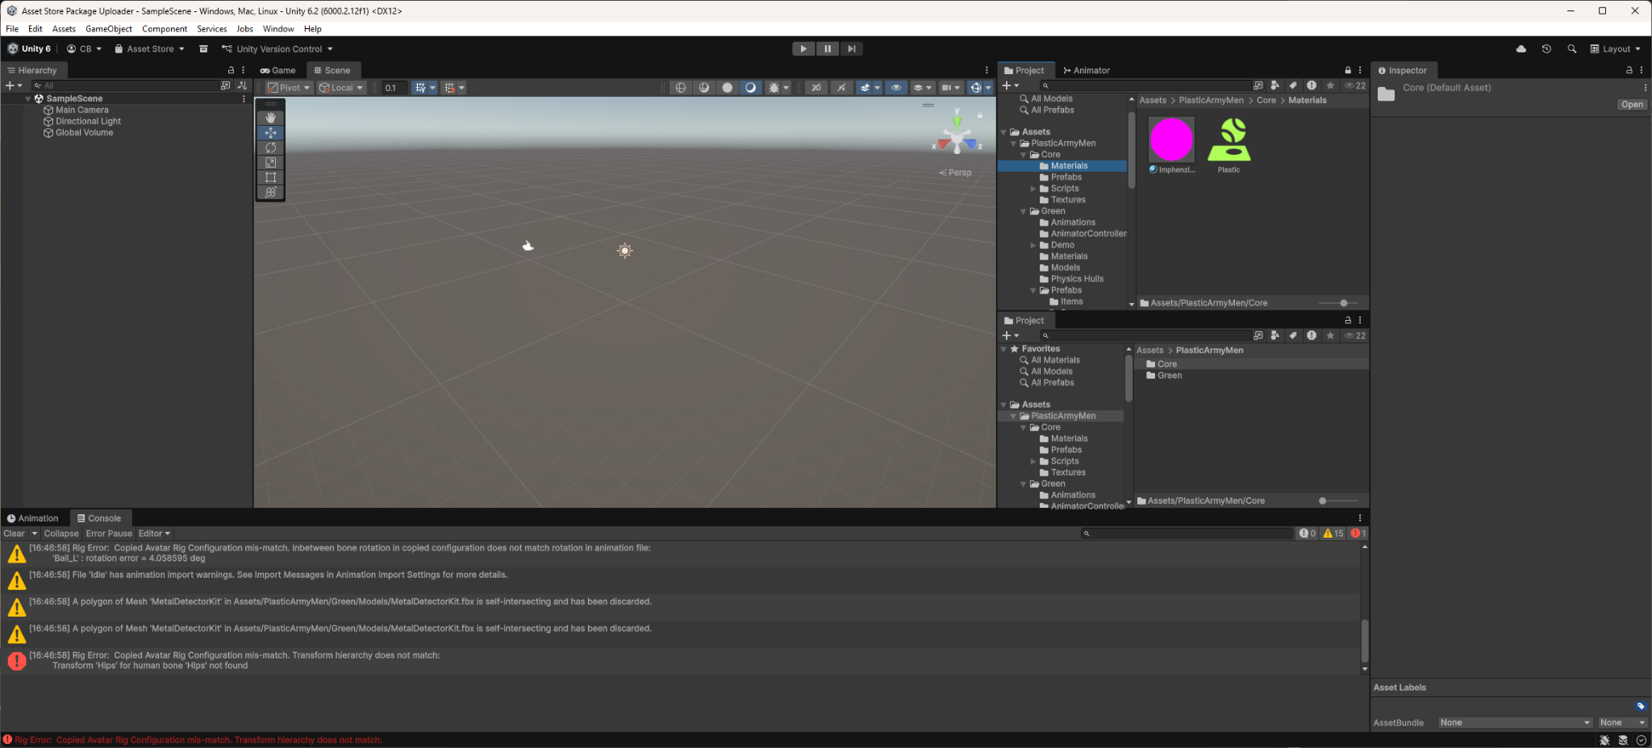Select the Rect tool

pyautogui.click(x=270, y=177)
